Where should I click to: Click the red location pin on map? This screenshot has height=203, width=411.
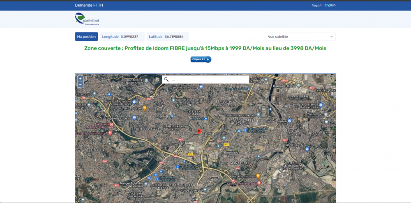(x=199, y=132)
